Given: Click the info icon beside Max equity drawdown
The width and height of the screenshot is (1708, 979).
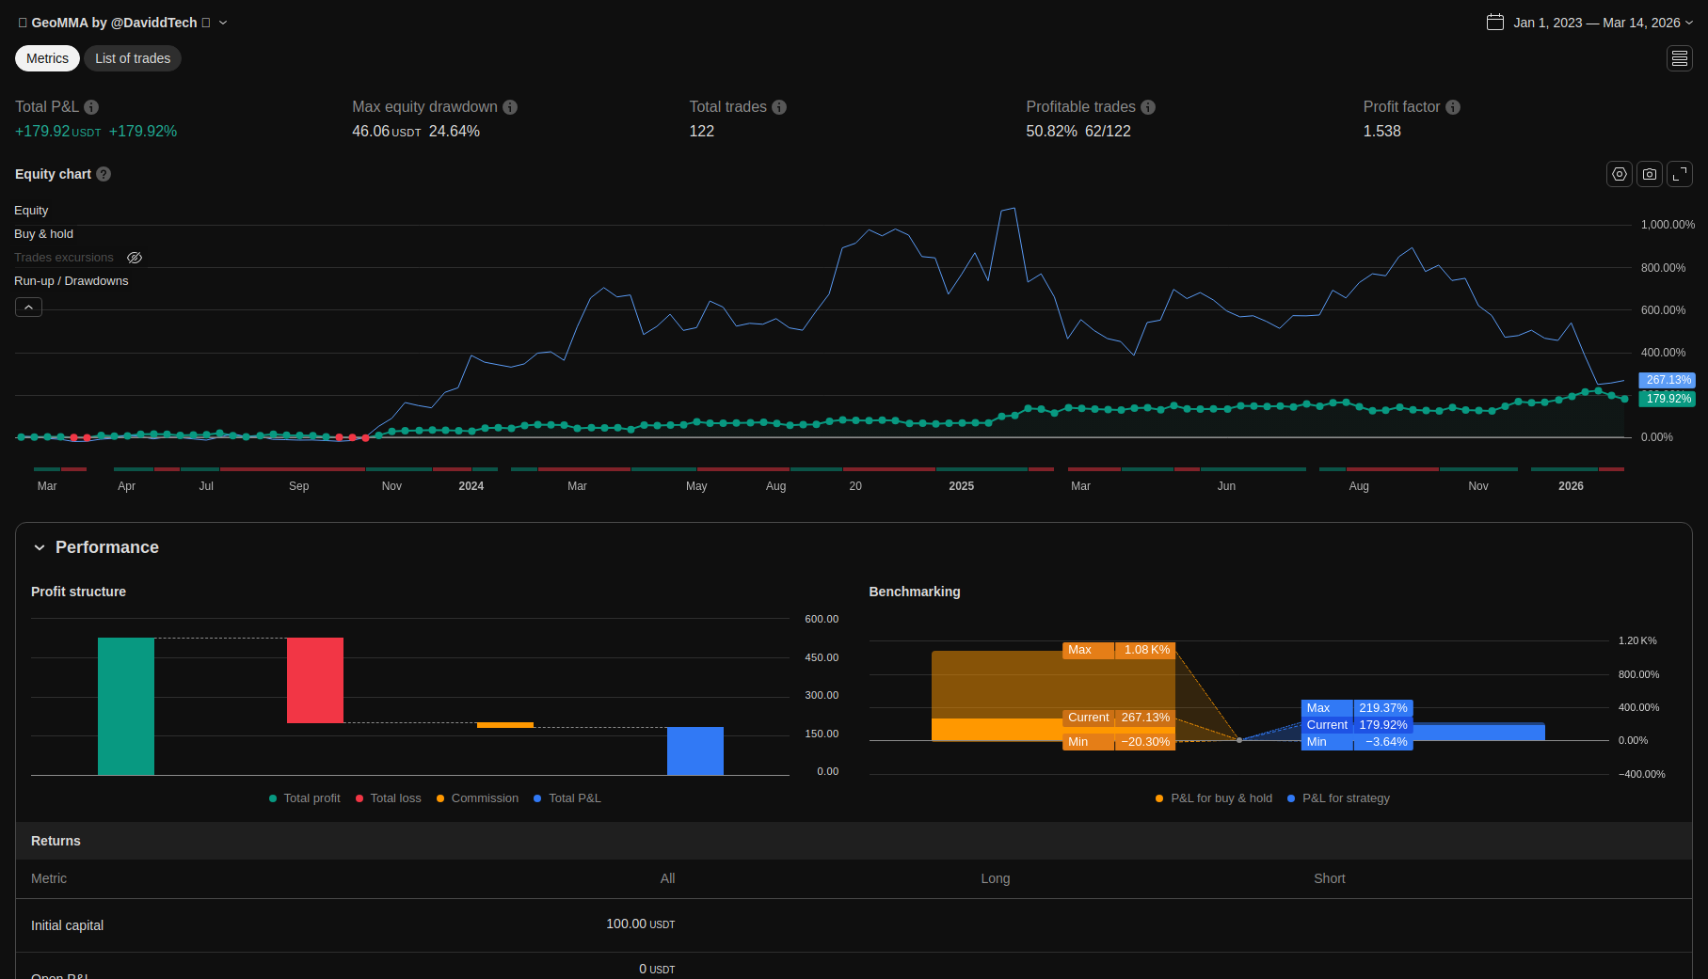Looking at the screenshot, I should pos(510,107).
